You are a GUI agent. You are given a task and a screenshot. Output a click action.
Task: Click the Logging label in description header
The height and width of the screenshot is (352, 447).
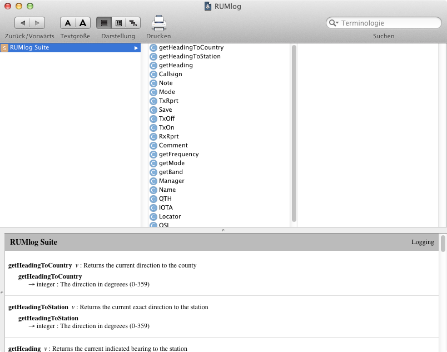point(423,242)
